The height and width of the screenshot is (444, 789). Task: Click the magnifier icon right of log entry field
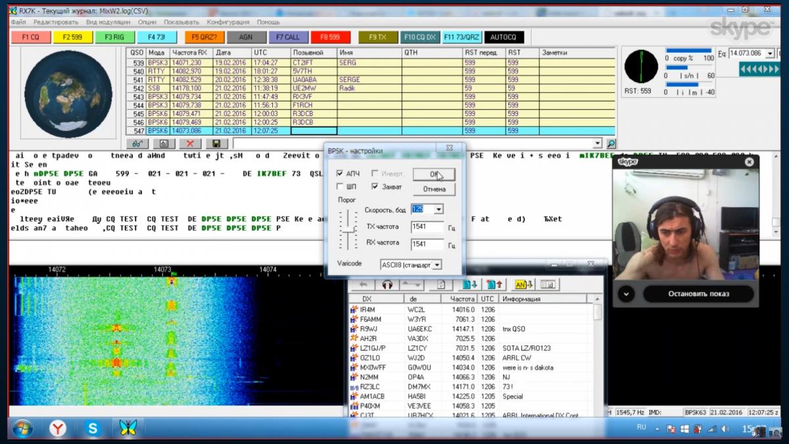pyautogui.click(x=611, y=143)
